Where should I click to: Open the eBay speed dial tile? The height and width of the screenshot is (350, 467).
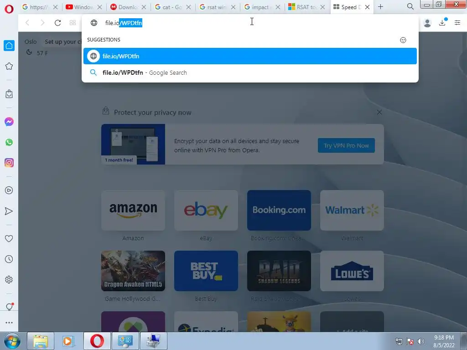pyautogui.click(x=206, y=210)
